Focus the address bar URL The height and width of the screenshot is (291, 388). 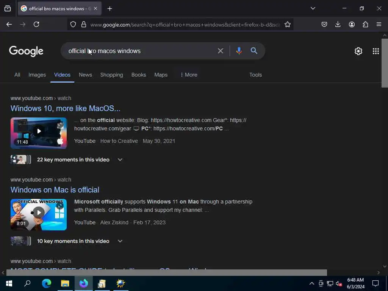click(185, 25)
